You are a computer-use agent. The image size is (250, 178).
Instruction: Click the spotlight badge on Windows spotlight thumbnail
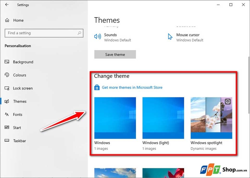tap(228, 102)
